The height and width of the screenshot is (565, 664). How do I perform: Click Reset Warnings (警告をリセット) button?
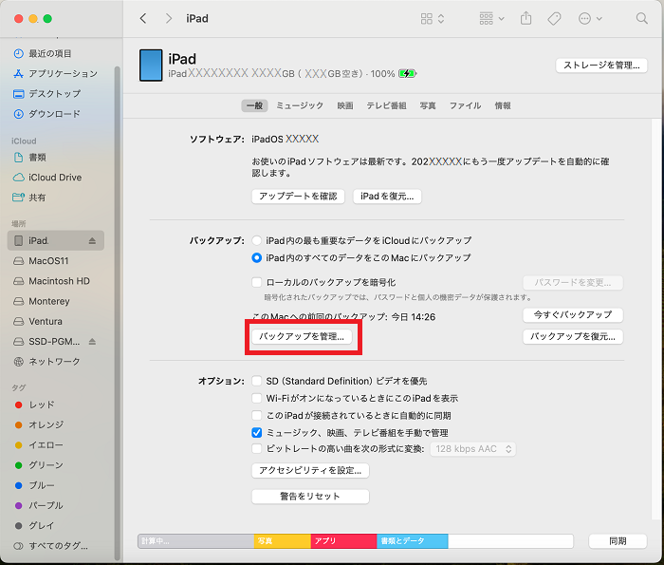310,497
